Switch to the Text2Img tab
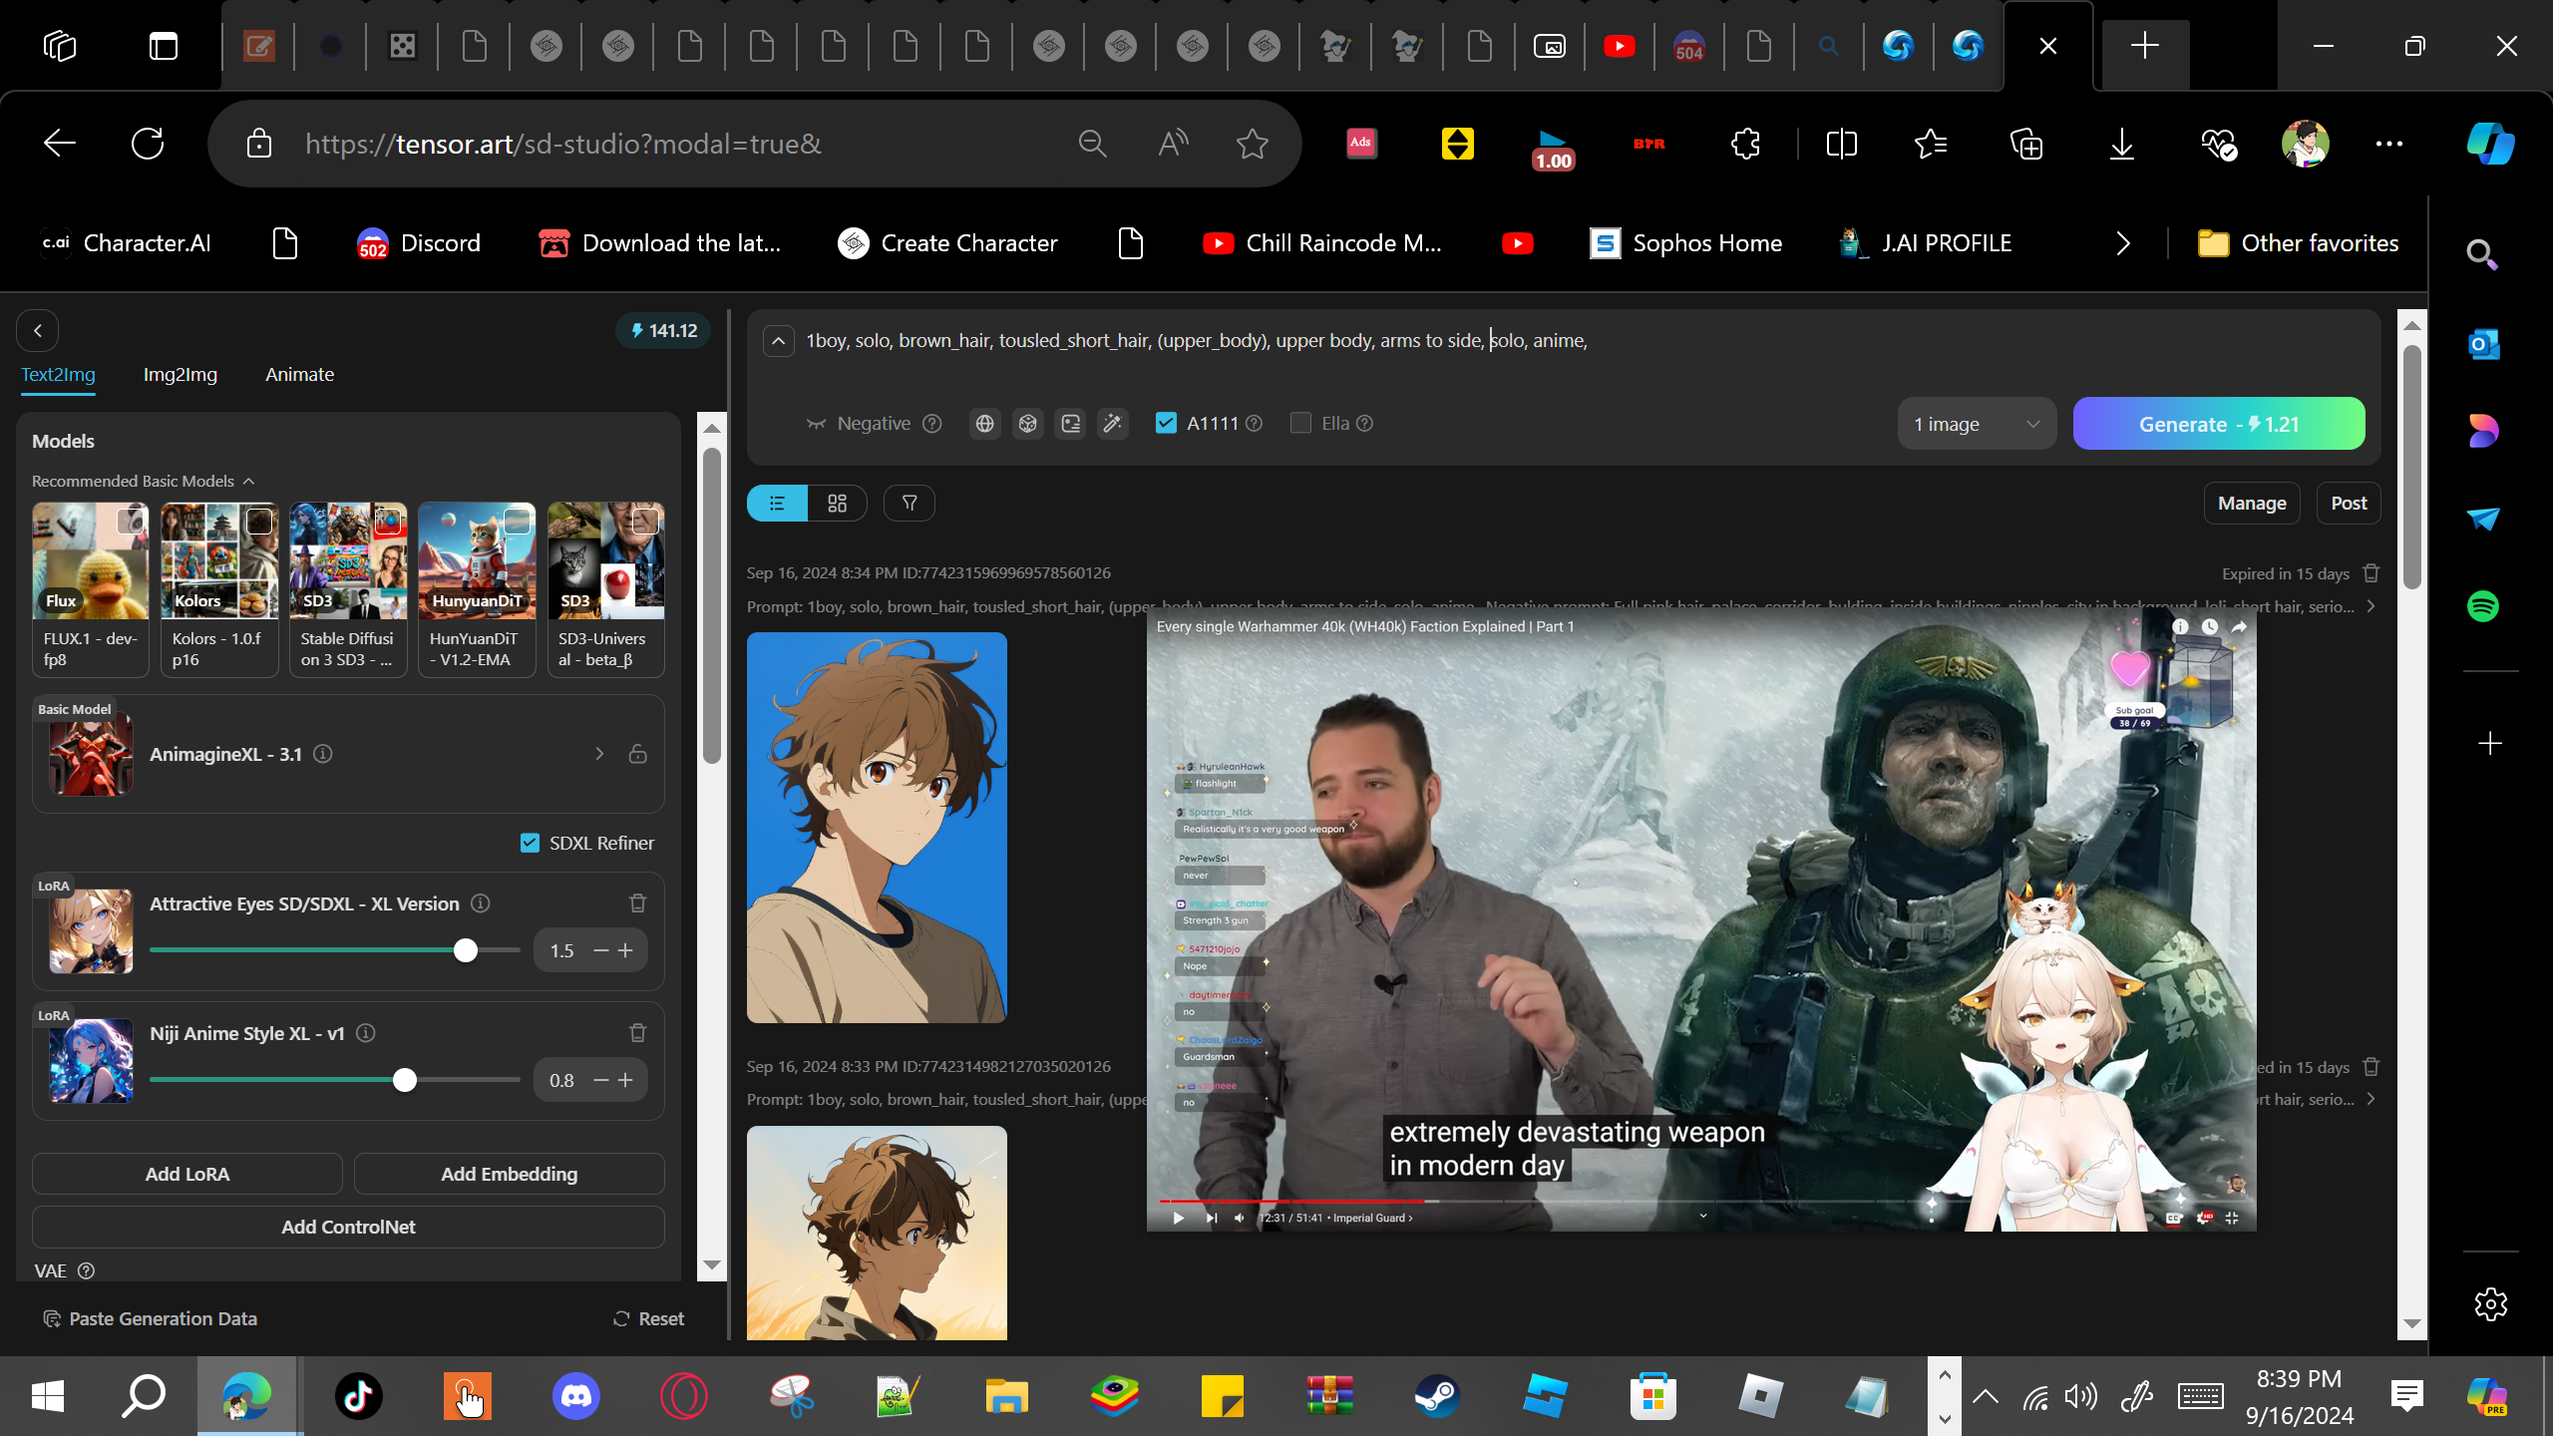Screen dimensions: 2553x1436 (x=59, y=375)
